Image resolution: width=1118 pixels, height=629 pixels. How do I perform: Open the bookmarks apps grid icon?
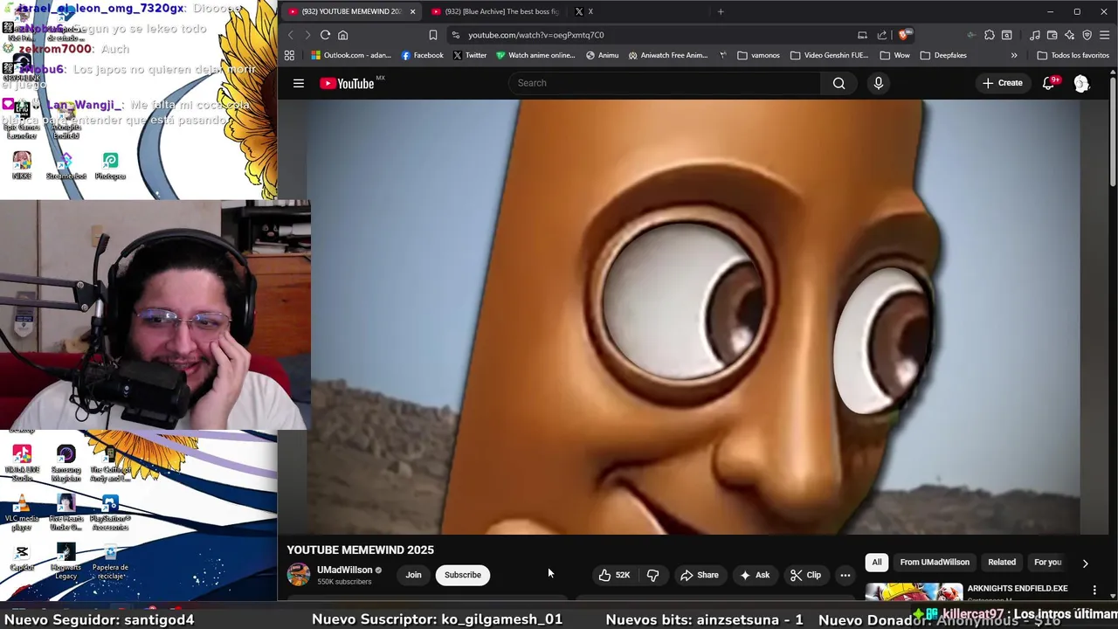pos(289,55)
